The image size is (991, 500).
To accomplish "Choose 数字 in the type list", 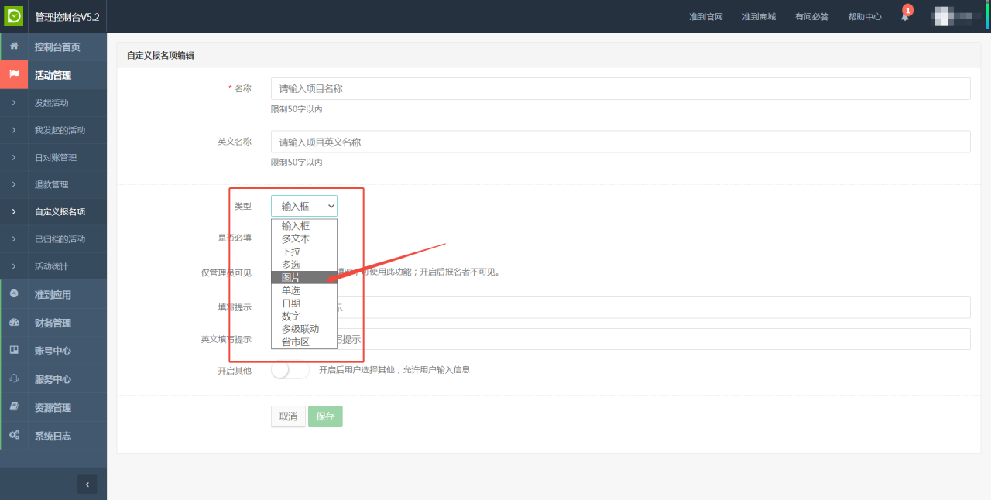I will coord(304,316).
